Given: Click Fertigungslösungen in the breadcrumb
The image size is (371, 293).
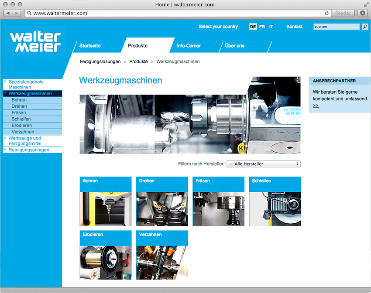Looking at the screenshot, I should [100, 61].
